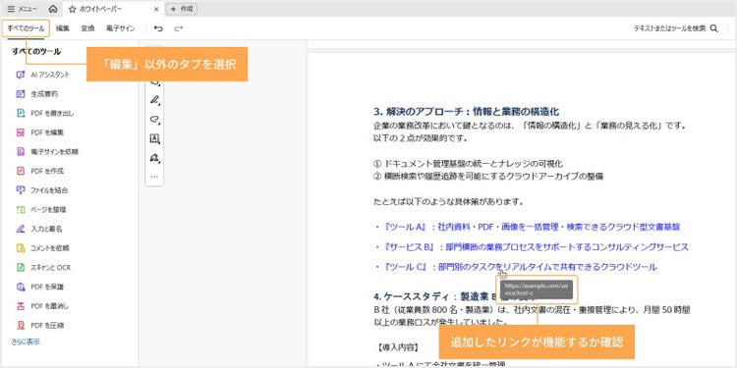737x368 pixels.
Task: Click the スキャンと OCR label text
Action: [51, 268]
